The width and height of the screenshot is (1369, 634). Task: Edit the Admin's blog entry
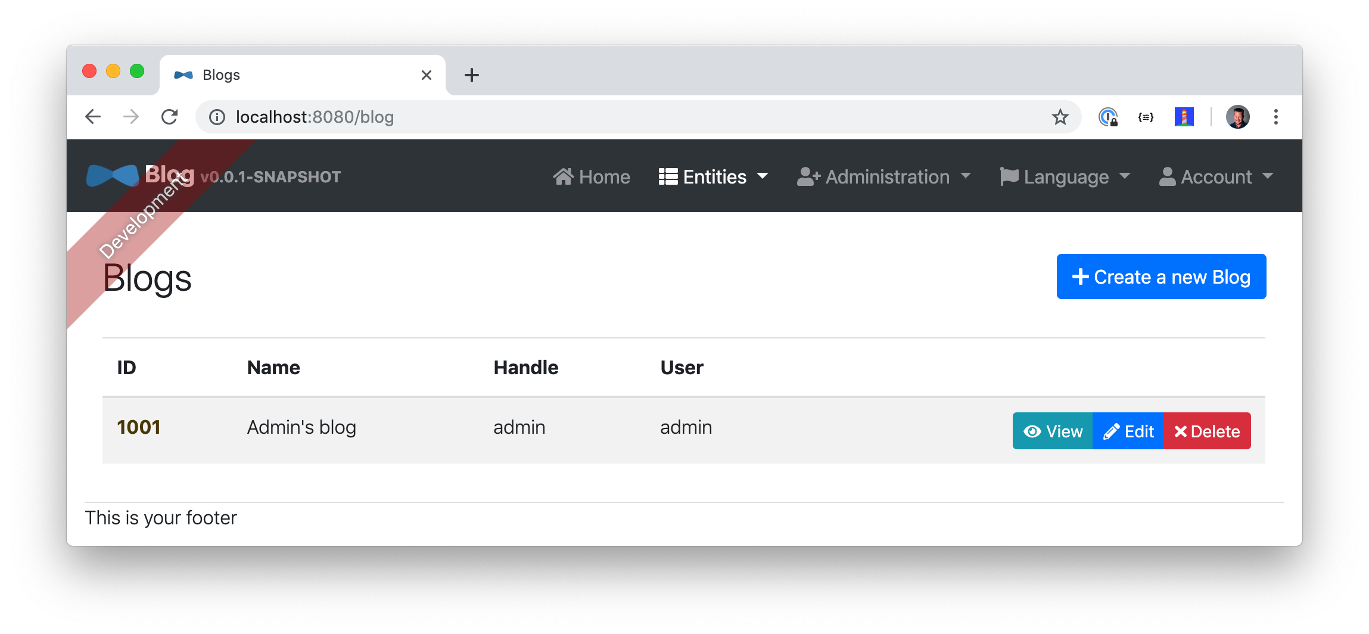1128,431
